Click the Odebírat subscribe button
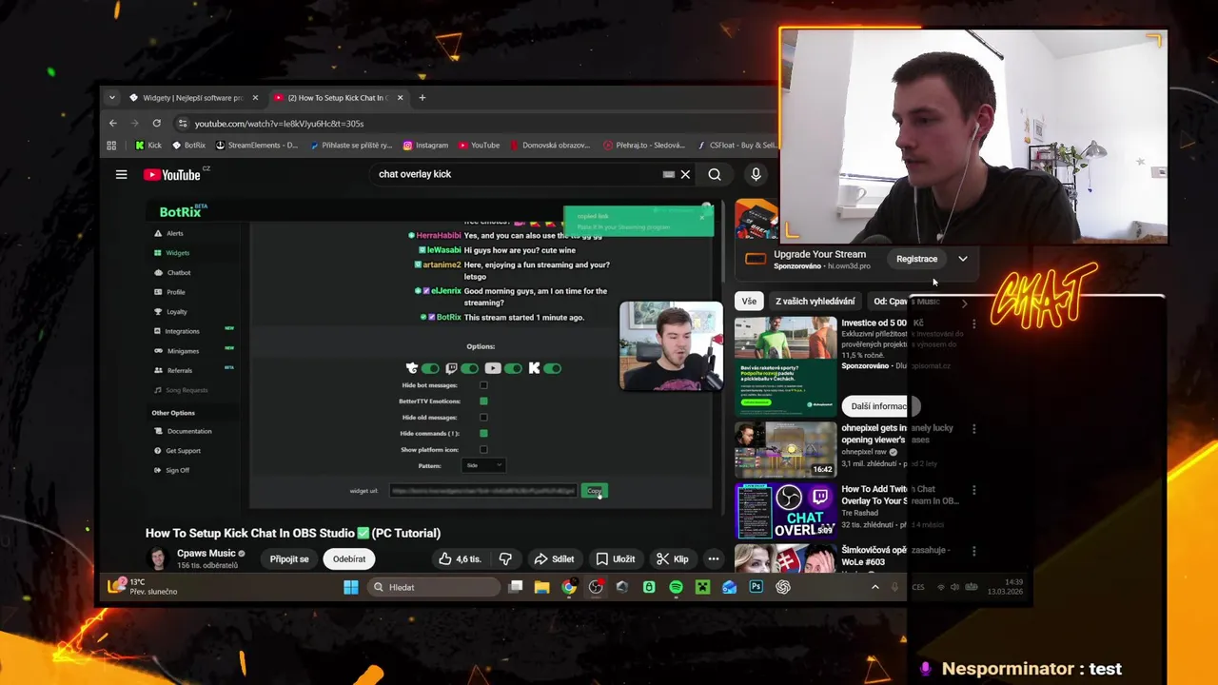 pyautogui.click(x=349, y=558)
